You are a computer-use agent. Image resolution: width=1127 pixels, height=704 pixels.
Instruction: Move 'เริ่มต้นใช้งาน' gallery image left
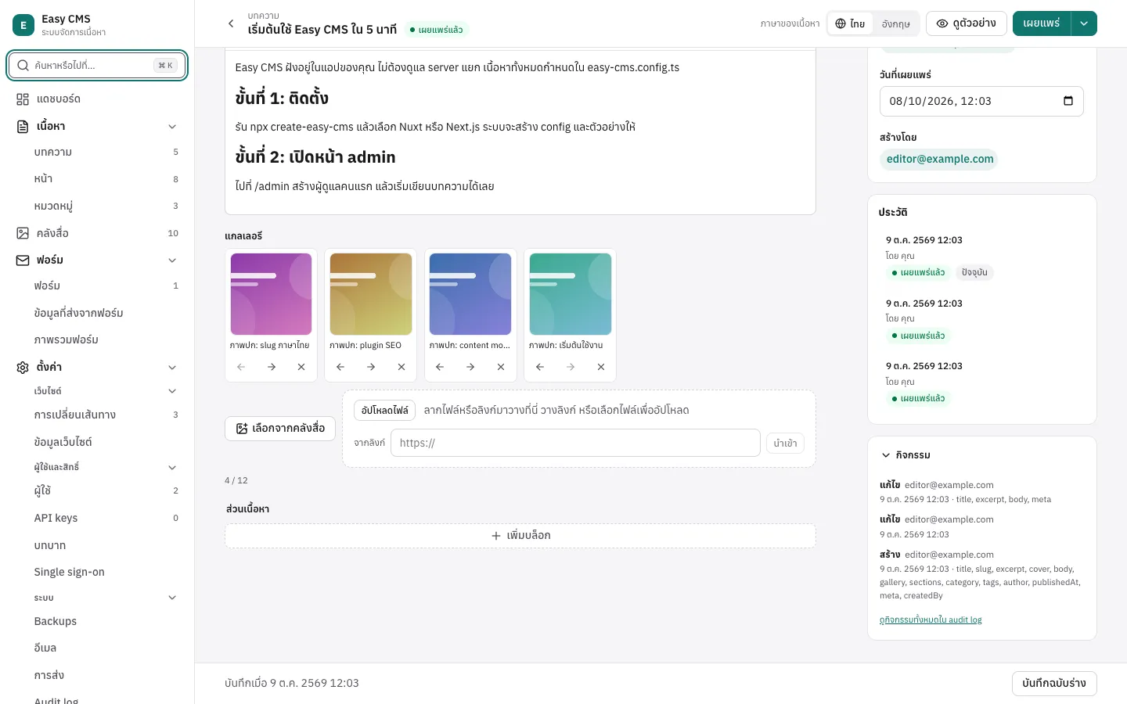[x=540, y=367]
